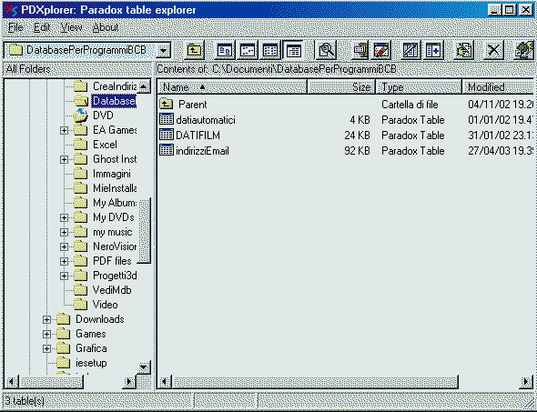
Task: Open the DatabasePerProgrammiBCB folder dropdown
Action: pos(163,51)
